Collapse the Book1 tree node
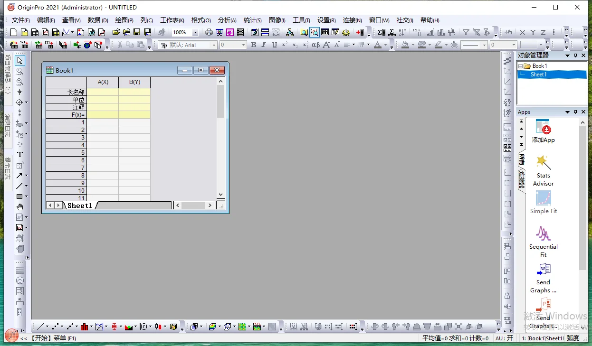592x346 pixels. click(520, 66)
